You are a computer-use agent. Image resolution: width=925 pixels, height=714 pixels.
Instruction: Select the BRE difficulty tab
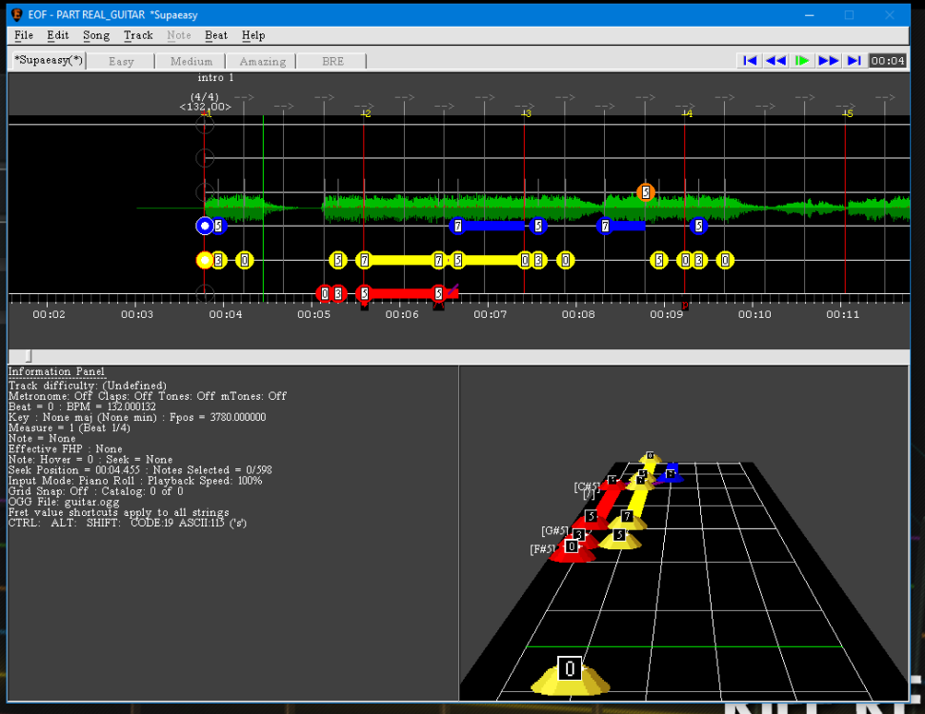point(332,61)
